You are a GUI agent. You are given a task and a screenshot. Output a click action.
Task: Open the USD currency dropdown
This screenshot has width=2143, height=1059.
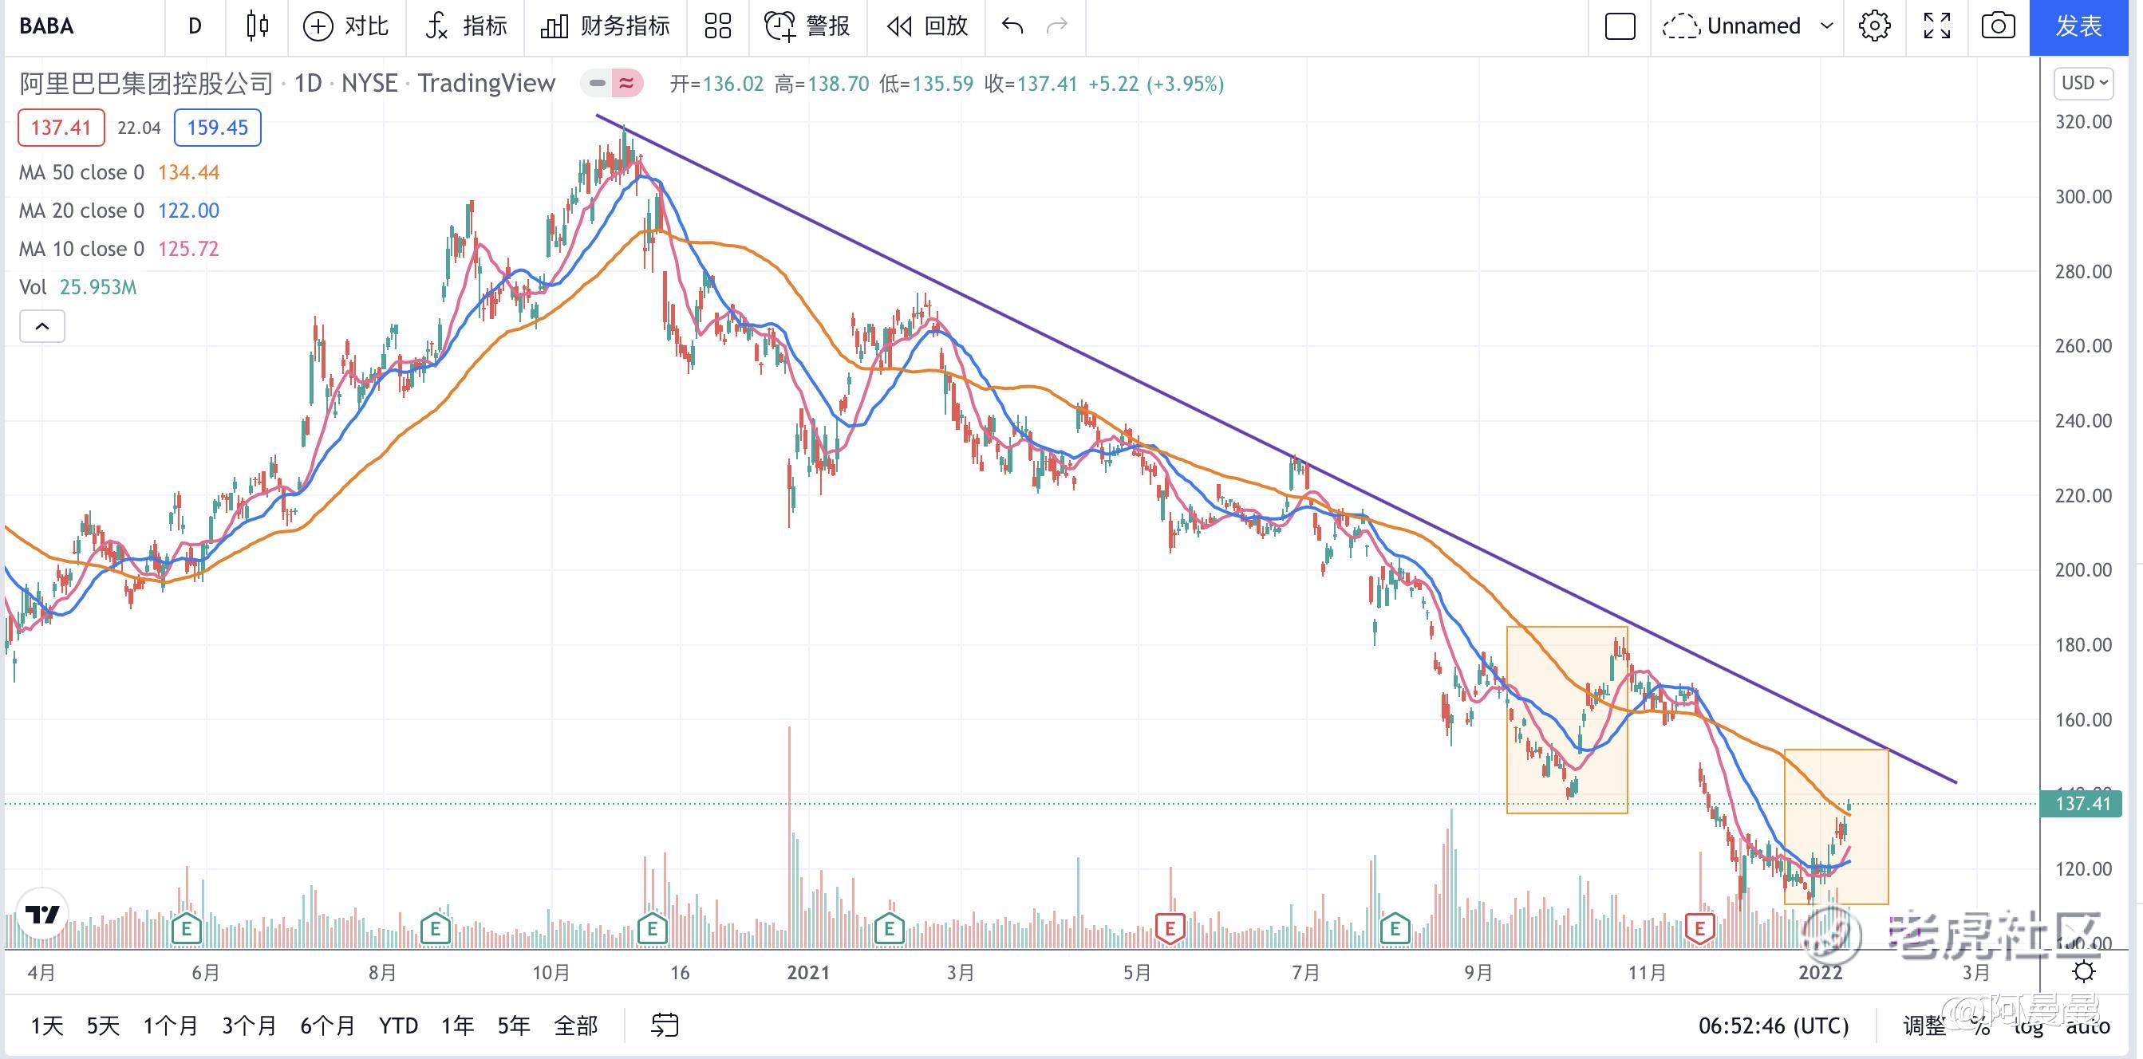point(2083,83)
